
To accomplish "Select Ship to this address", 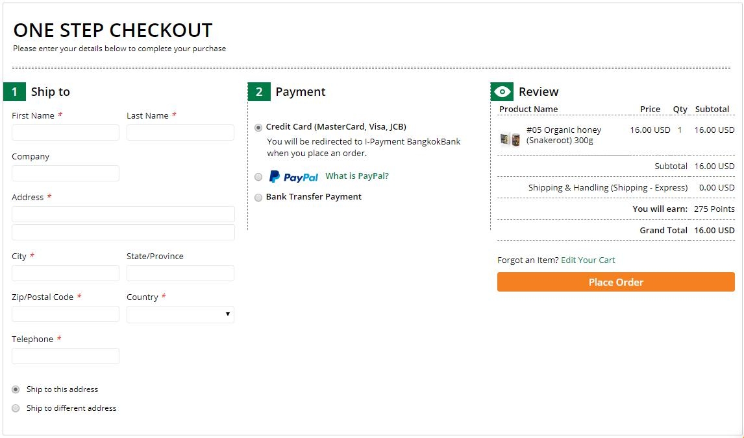I will pos(16,389).
